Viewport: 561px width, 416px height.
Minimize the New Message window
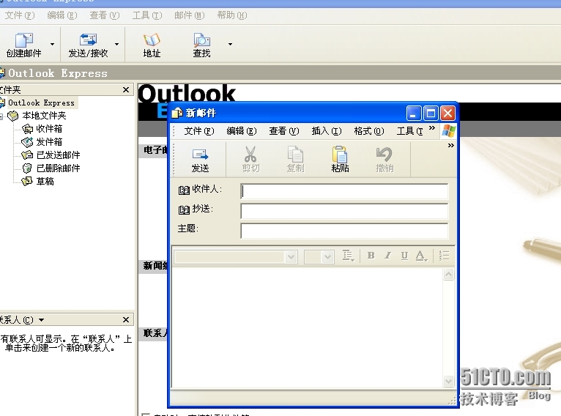413,114
